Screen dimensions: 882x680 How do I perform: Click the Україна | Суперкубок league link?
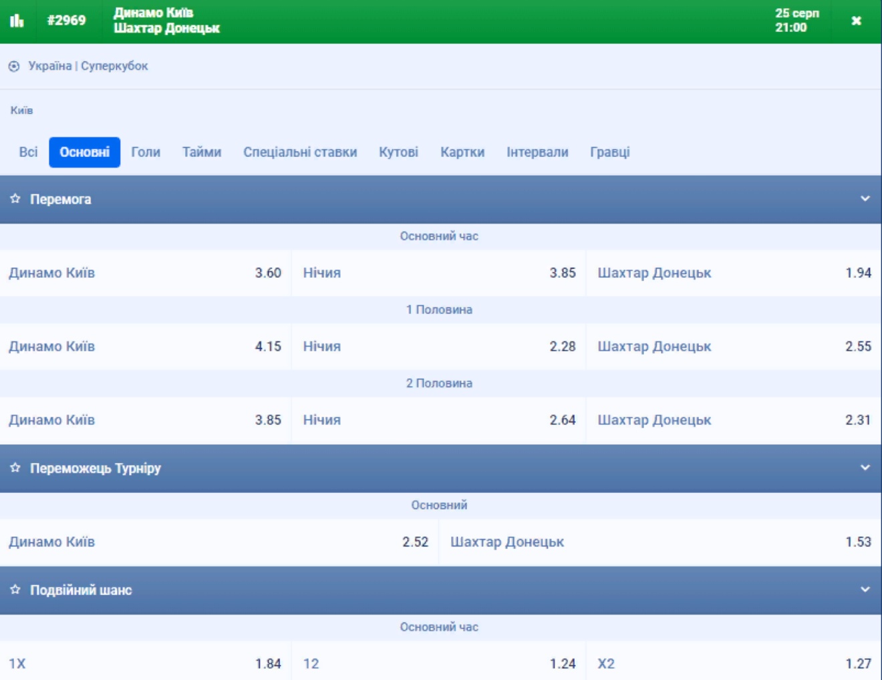pyautogui.click(x=88, y=66)
